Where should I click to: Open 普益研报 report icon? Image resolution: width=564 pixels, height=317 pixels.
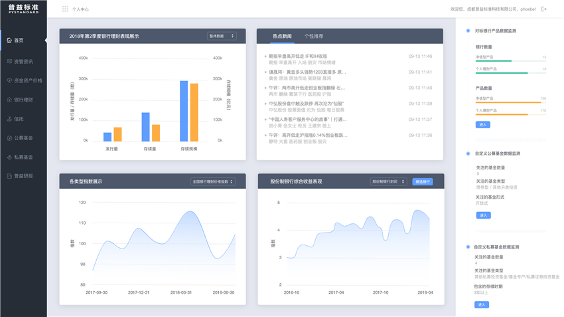click(9, 176)
